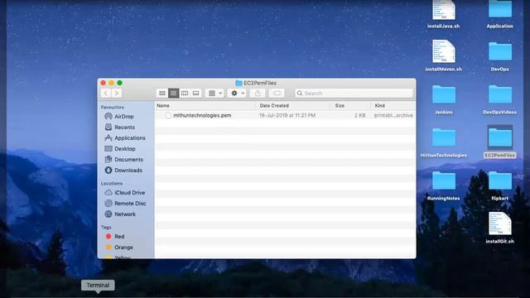Open Recents in the sidebar

tap(124, 127)
